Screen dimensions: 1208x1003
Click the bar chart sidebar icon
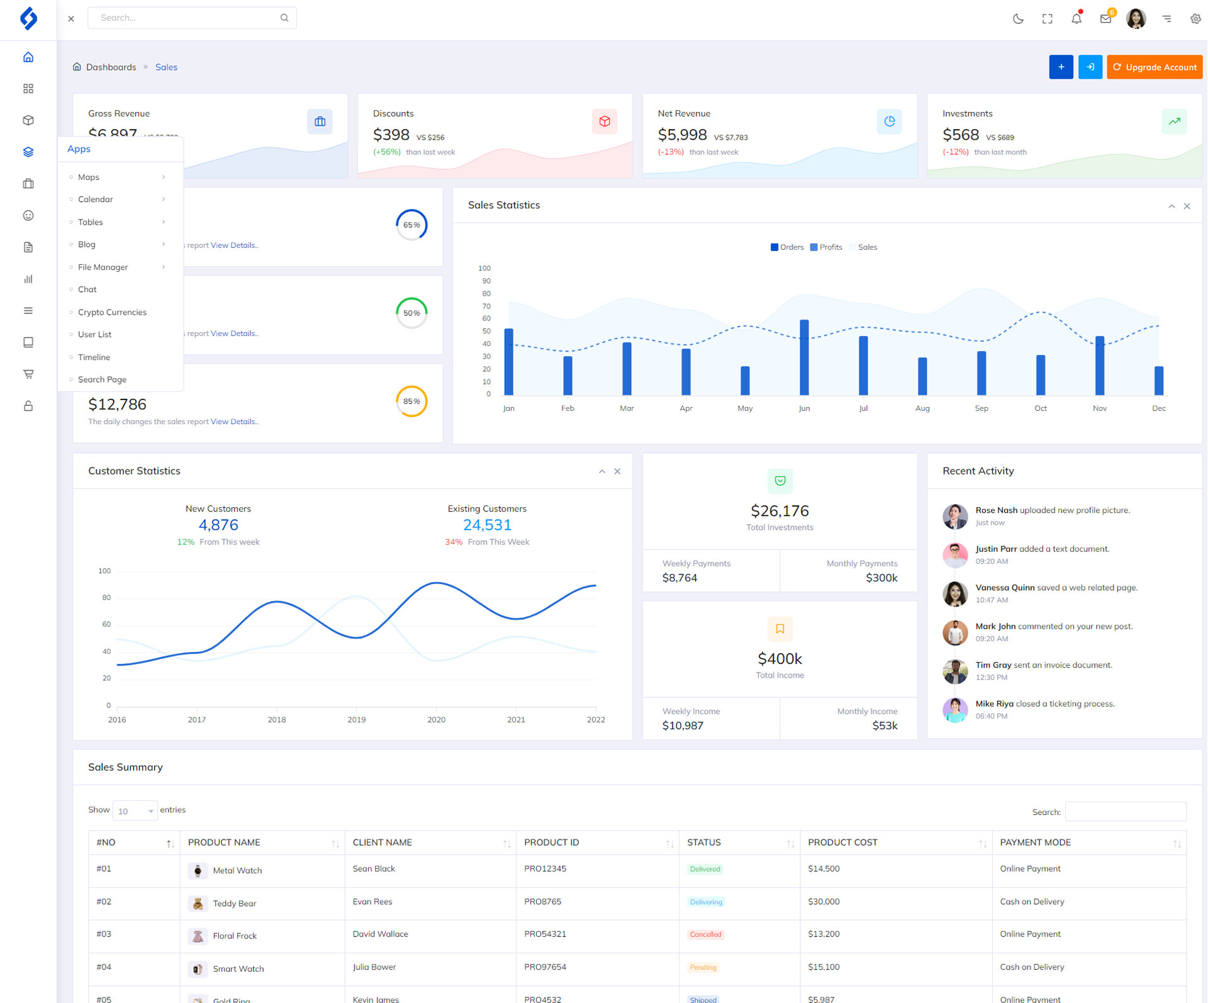point(28,279)
